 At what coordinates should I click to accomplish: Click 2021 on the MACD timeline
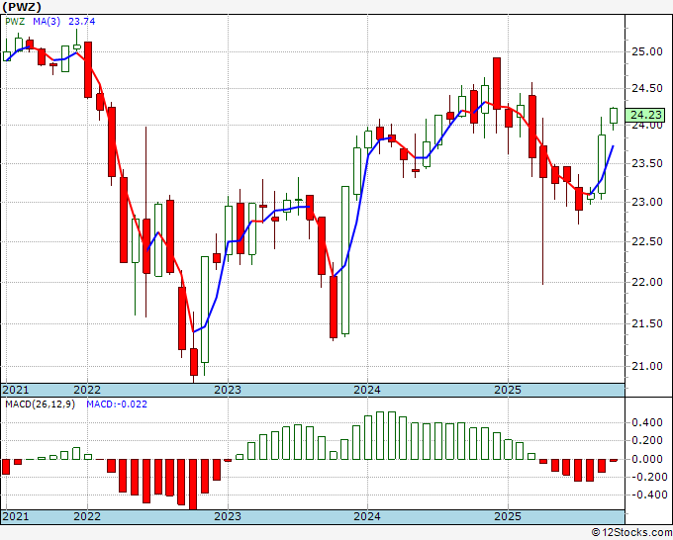16,516
